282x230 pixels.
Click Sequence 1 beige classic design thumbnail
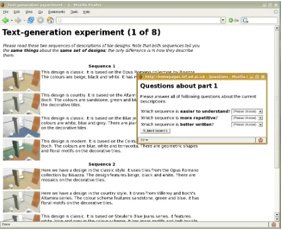click(x=21, y=81)
